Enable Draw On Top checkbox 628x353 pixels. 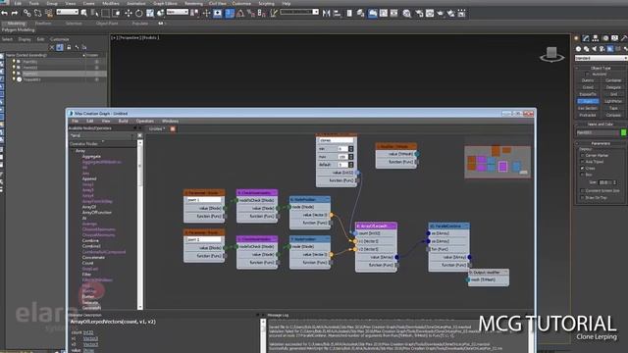coord(582,198)
